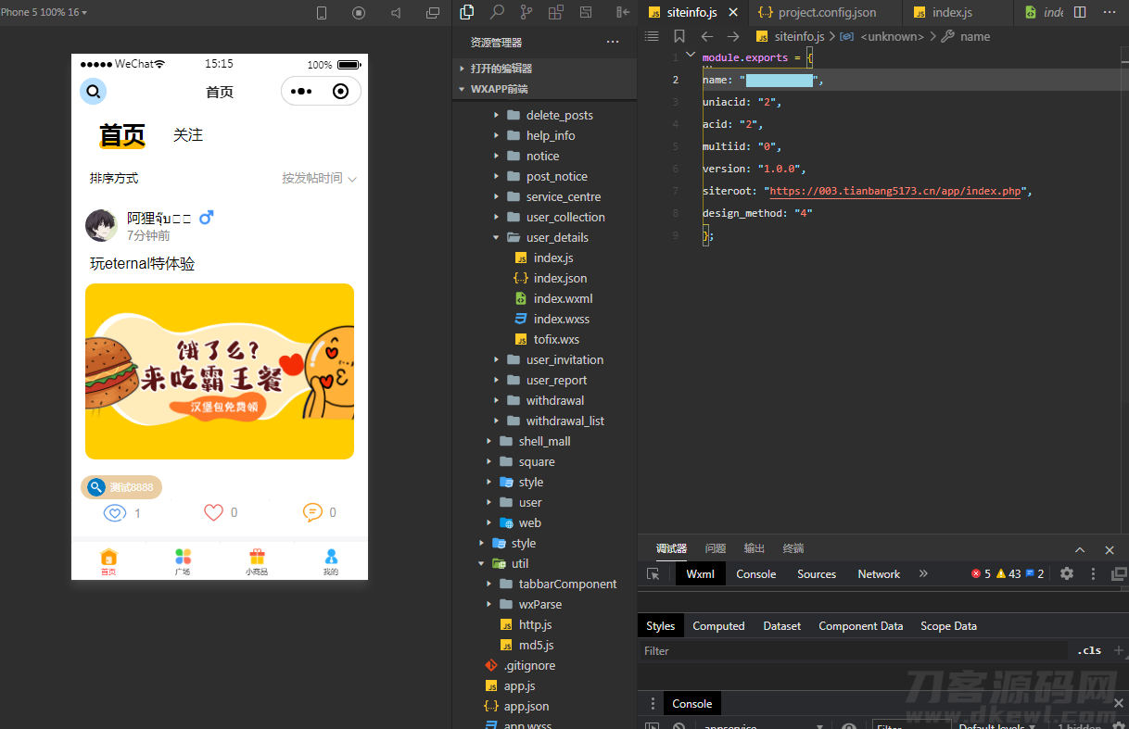Collapse the explorer side panel arrow icon
Image resolution: width=1129 pixels, height=729 pixels.
pos(622,12)
